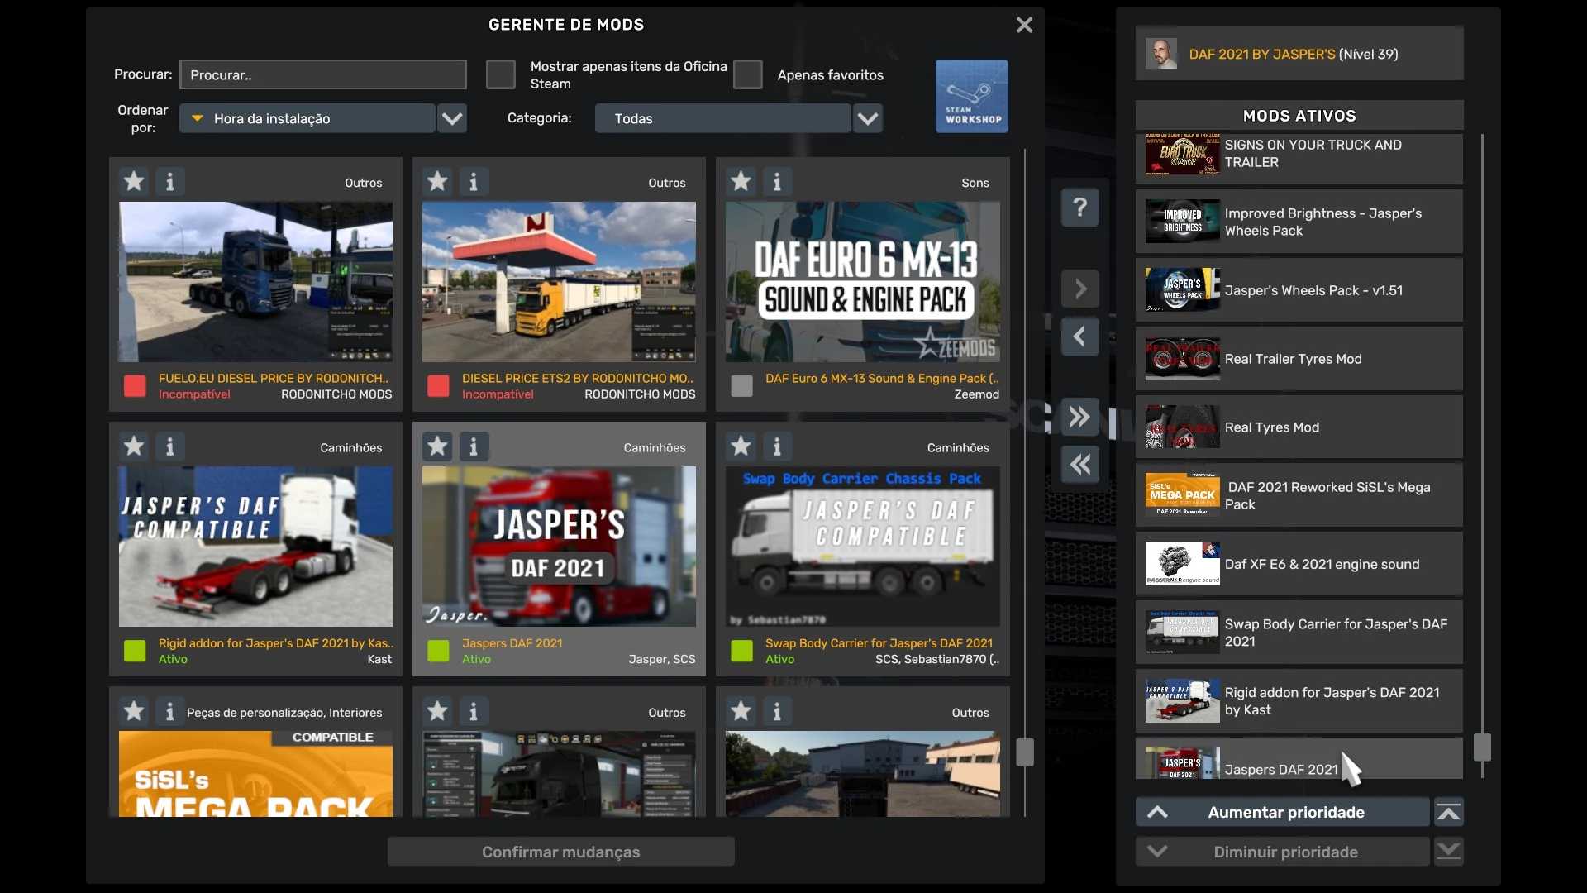The height and width of the screenshot is (893, 1587).
Task: Favorite the FUELO.EU Diesel Price mod star
Action: 134,181
